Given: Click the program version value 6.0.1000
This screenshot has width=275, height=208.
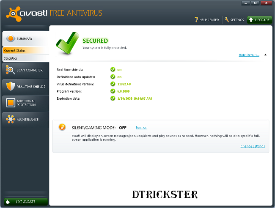Looking at the screenshot, I should (124, 91).
